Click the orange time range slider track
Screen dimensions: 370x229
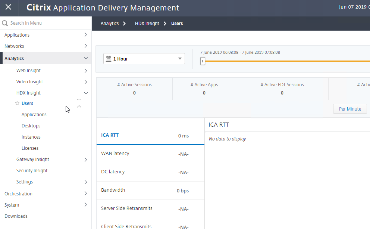[x=288, y=61]
